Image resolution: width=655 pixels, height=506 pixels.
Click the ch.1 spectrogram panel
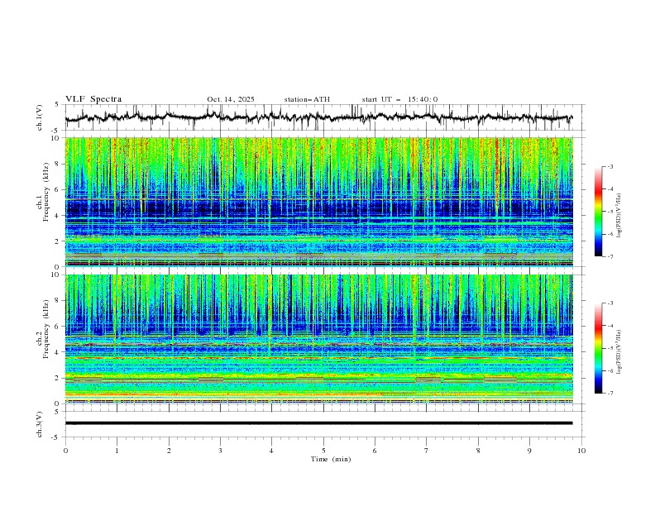click(x=318, y=202)
